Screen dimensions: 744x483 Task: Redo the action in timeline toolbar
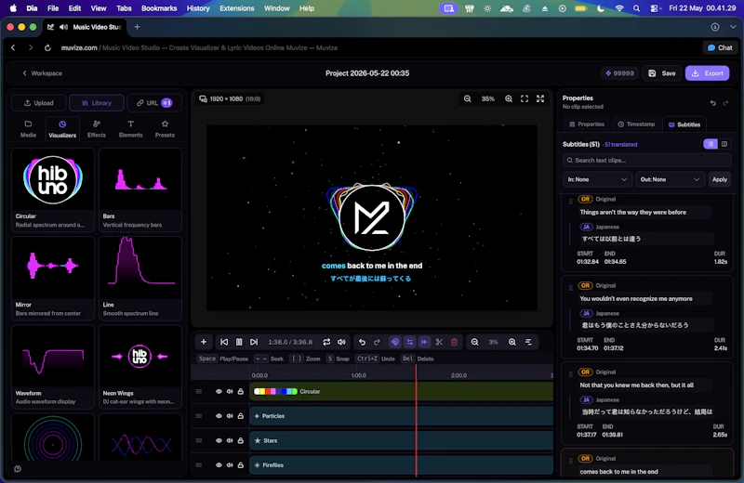(377, 342)
